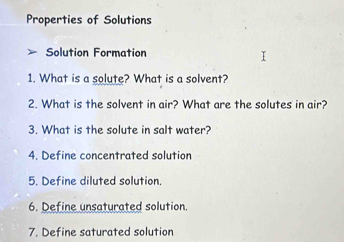344x242 pixels.
Task: Click the word 'saturated' in question 7
Action: pyautogui.click(x=105, y=232)
